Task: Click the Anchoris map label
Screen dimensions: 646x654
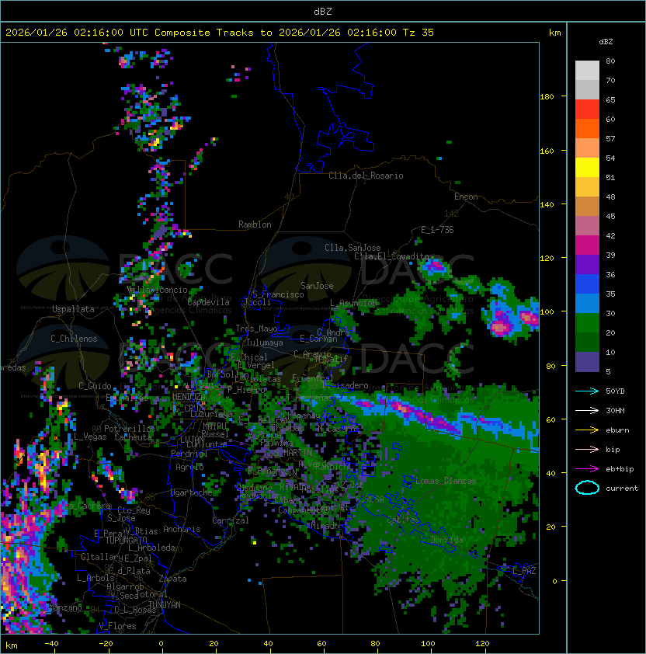Action: pos(182,529)
